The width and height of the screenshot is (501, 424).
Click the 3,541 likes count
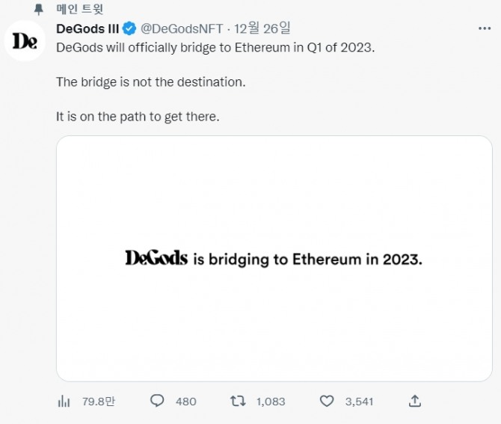[359, 402]
